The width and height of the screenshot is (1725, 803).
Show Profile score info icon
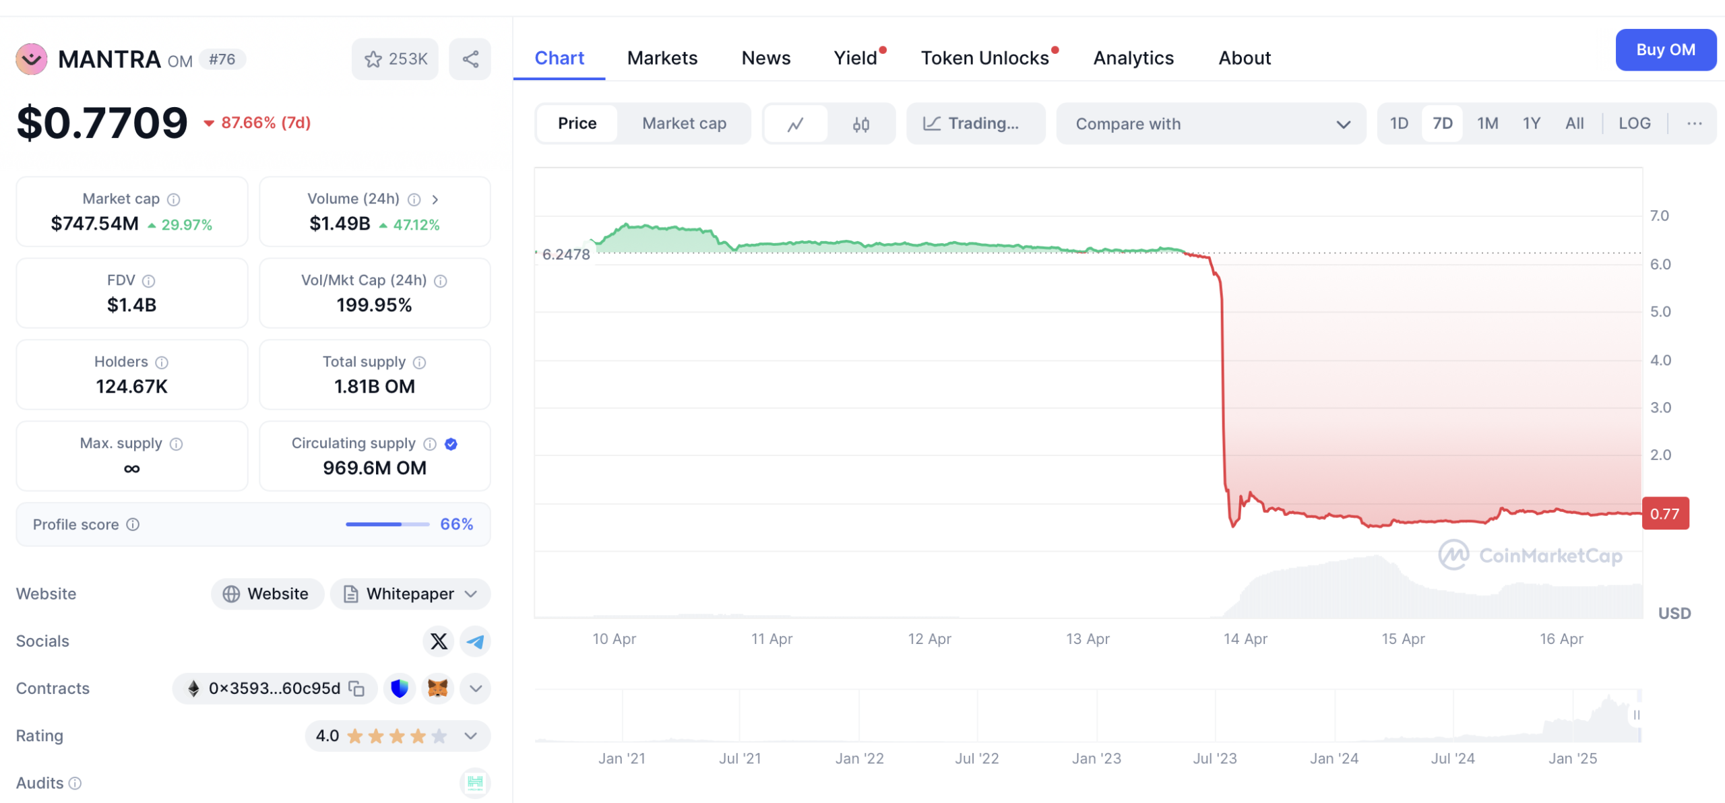tap(133, 524)
